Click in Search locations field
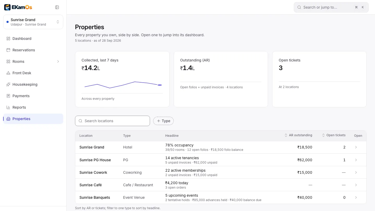Image resolution: width=375 pixels, height=211 pixels. [x=113, y=121]
